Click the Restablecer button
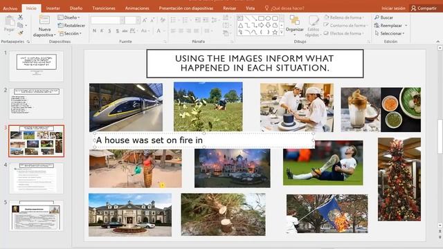The height and width of the screenshot is (249, 443). (71, 26)
